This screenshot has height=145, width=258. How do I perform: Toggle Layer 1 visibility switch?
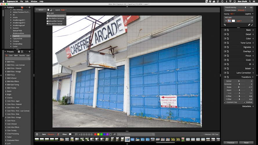(226, 21)
